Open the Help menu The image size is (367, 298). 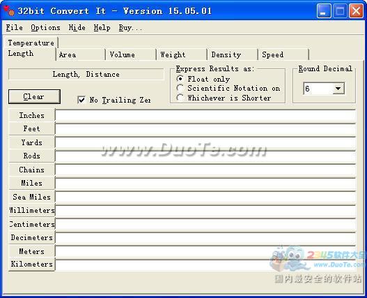click(102, 28)
